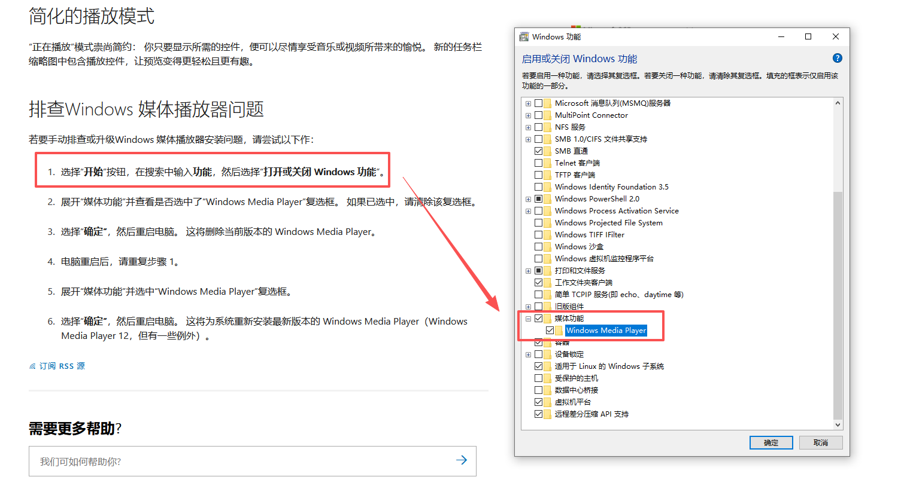Screen dimensions: 907x483
Task: Enable the 数据中心桥接 checkbox
Action: pyautogui.click(x=538, y=390)
